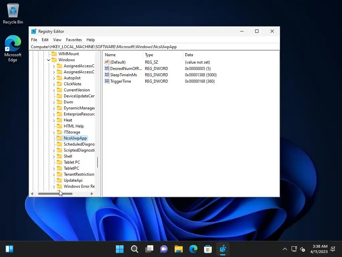Expand the Autopilot key
Viewport: 342px width, 257px height.
[54, 78]
